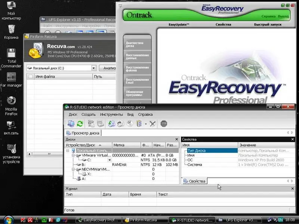Refresh the disk list with green arrows icon

pyautogui.click(x=80, y=124)
